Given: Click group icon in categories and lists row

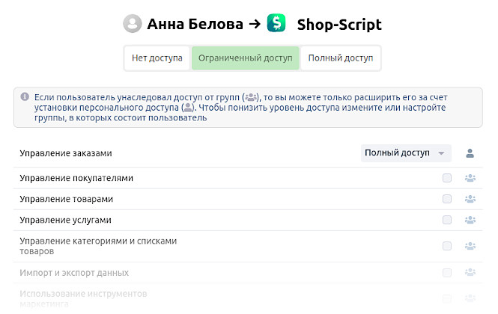Looking at the screenshot, I should pos(470,246).
